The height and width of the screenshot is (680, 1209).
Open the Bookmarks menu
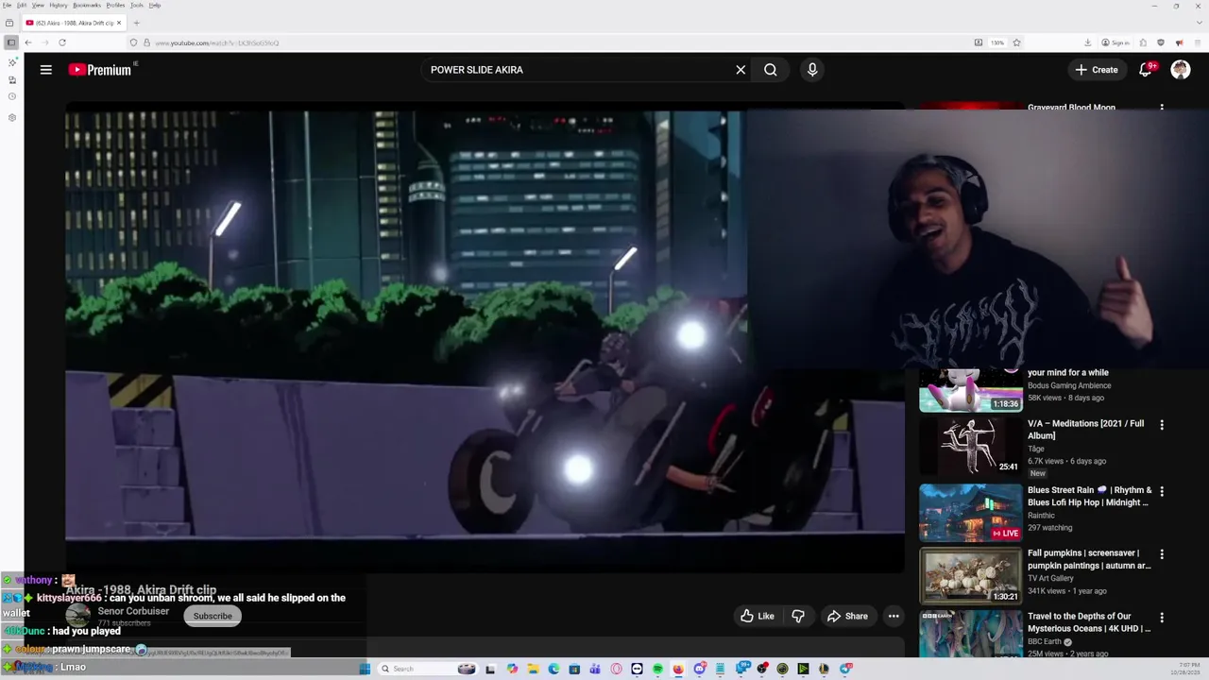coord(86,5)
